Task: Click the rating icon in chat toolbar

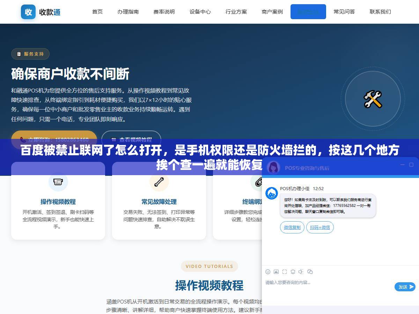Action: pos(293,271)
